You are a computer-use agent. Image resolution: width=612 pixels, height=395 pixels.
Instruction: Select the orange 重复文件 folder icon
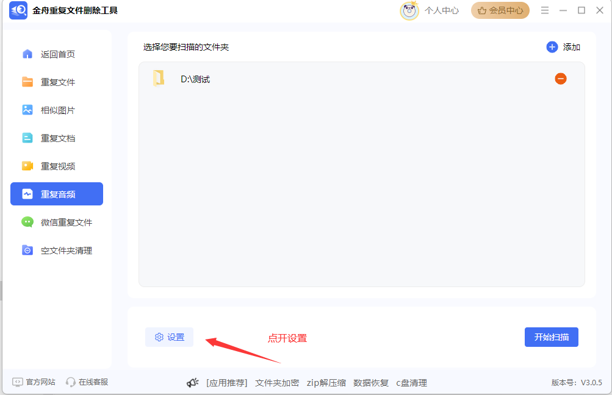coord(27,82)
